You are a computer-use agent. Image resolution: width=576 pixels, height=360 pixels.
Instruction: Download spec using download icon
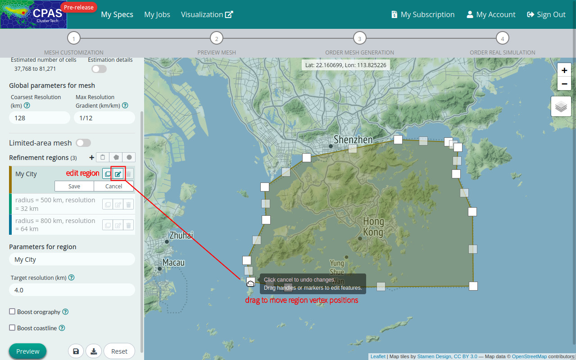coord(94,351)
